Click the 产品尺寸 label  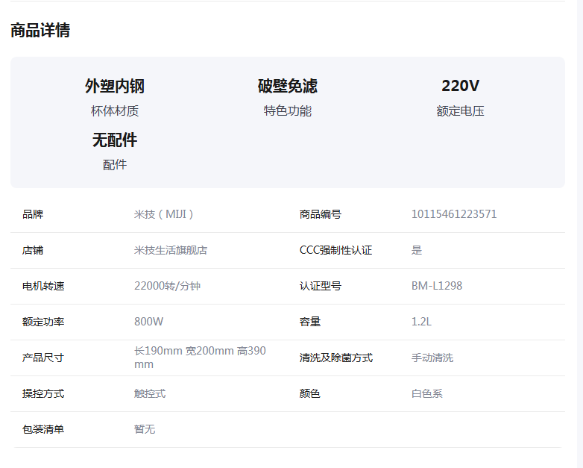[43, 358]
